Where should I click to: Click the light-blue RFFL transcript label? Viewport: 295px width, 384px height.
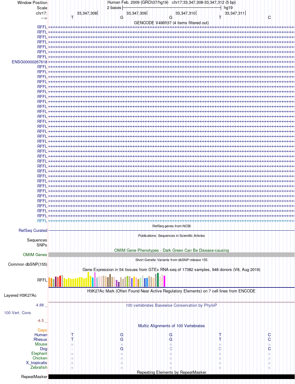(x=42, y=221)
